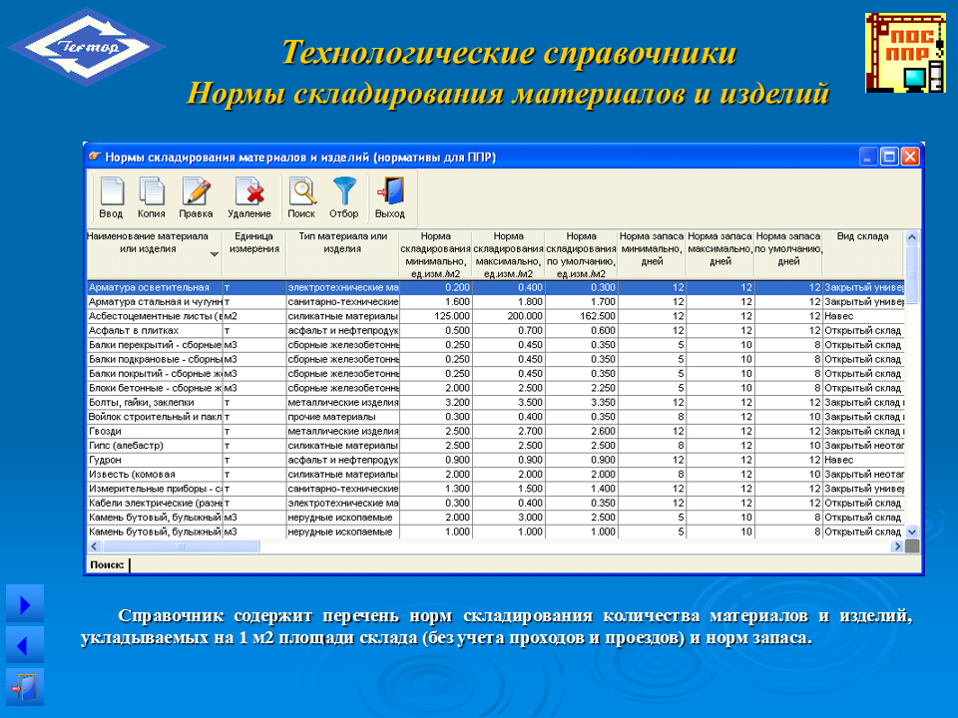Click 3.000 cell in Камень бутовый row
Viewport: 958px width, 718px height.
(x=508, y=518)
